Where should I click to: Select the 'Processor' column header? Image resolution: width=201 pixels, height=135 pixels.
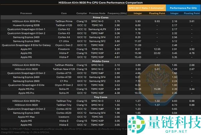pyautogui.click(x=26, y=13)
